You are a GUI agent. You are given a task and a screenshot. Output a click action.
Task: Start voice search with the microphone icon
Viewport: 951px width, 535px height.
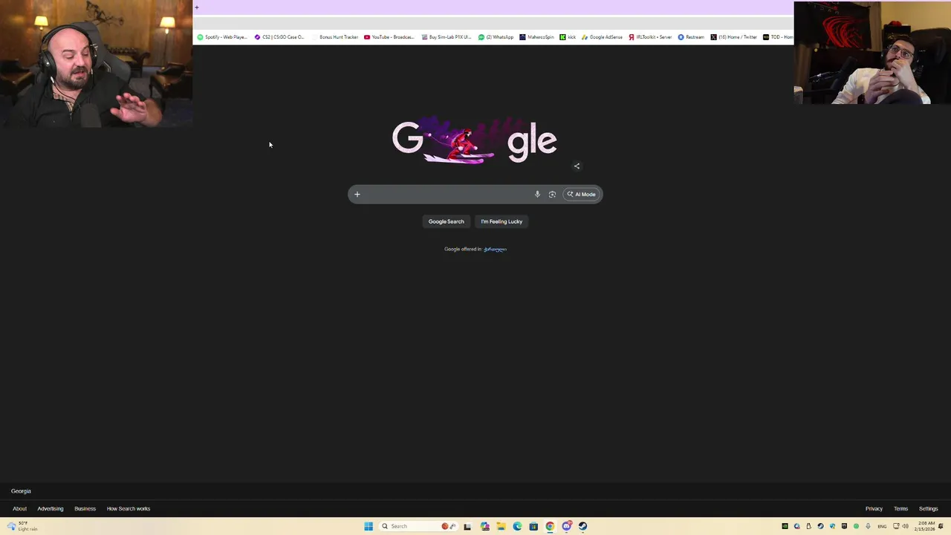tap(537, 195)
